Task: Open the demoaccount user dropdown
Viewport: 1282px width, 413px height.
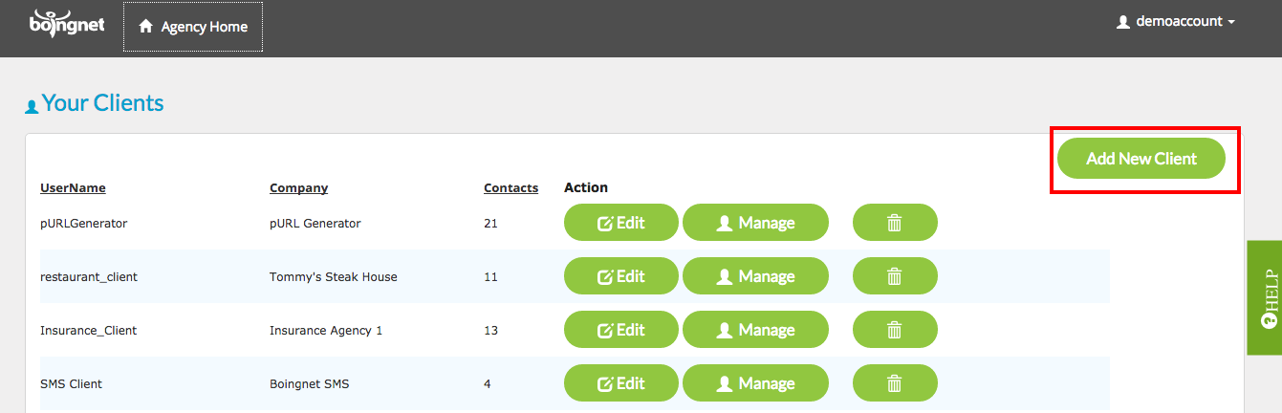Action: point(1176,21)
